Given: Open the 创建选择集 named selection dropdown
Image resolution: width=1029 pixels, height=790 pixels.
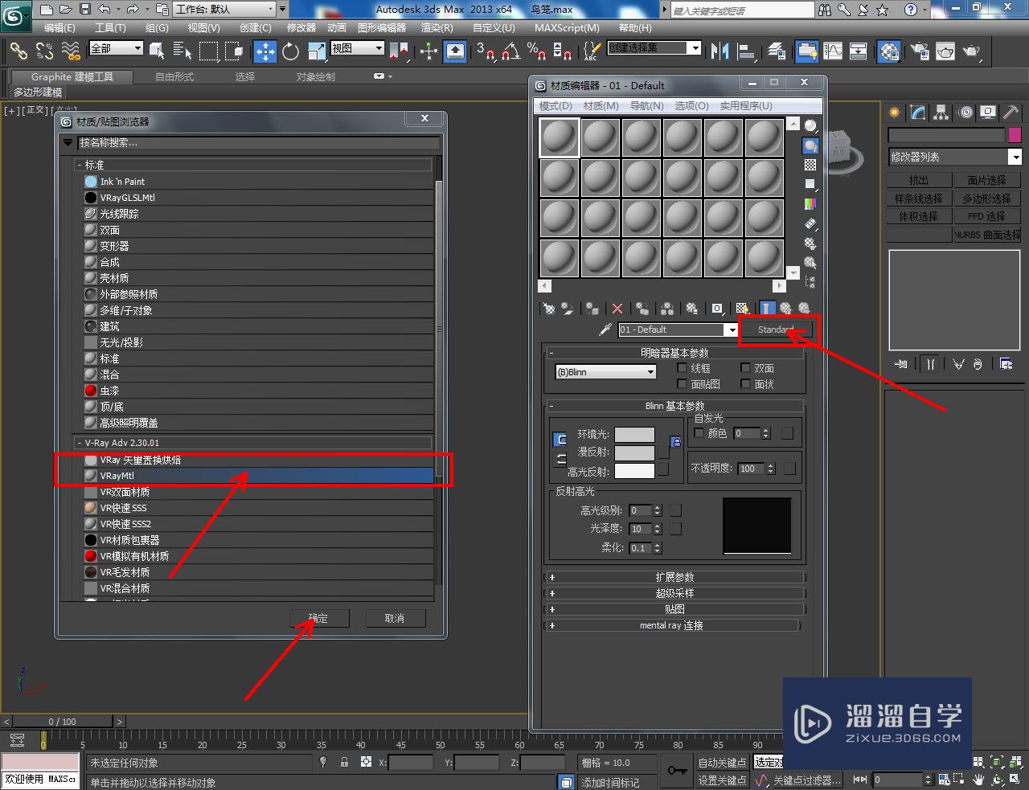Looking at the screenshot, I should click(654, 48).
